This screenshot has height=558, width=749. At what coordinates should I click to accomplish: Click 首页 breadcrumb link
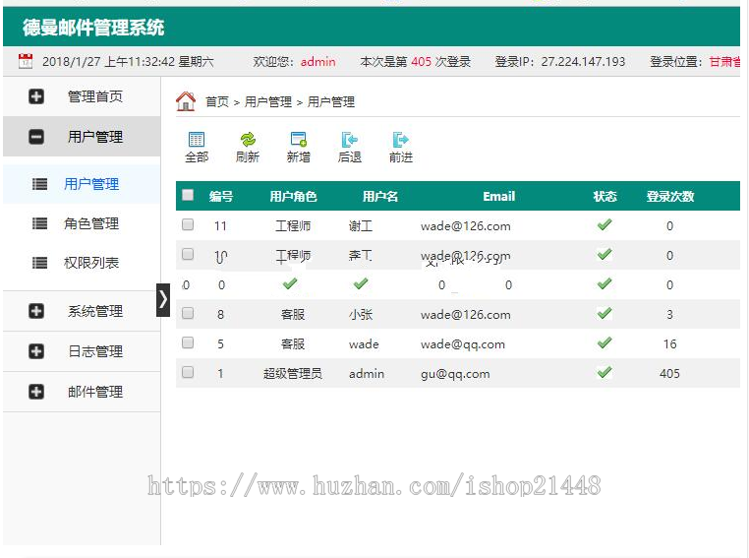click(x=217, y=101)
